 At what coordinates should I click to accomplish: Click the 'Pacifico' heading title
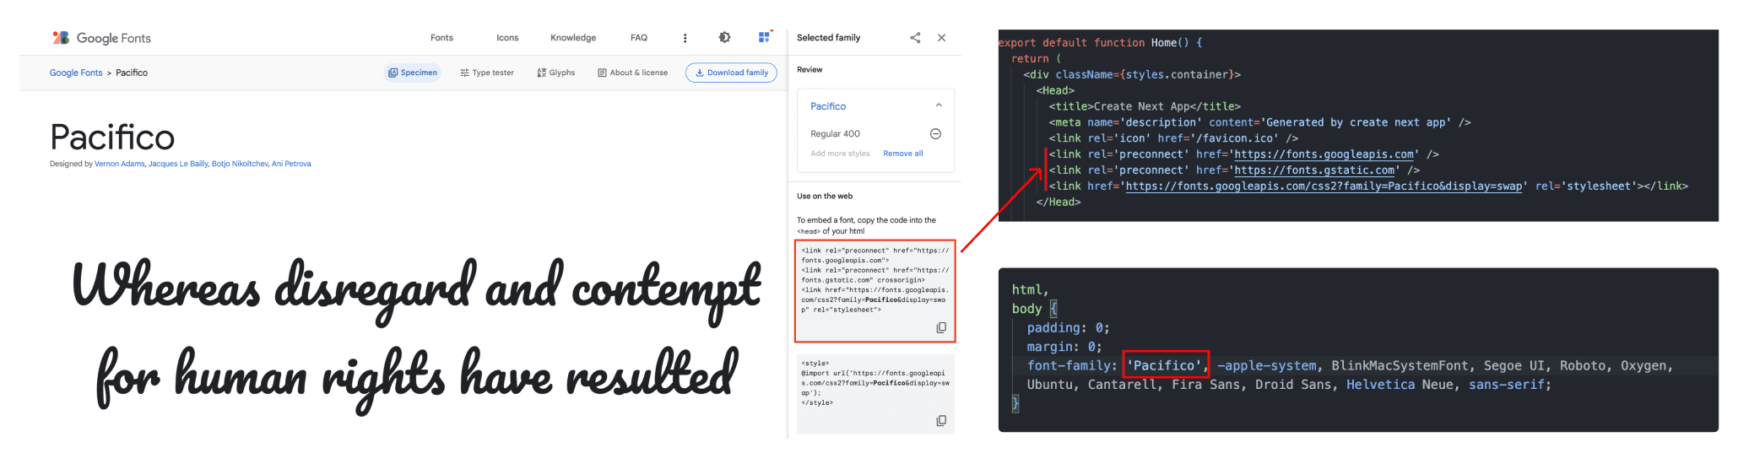coord(112,138)
